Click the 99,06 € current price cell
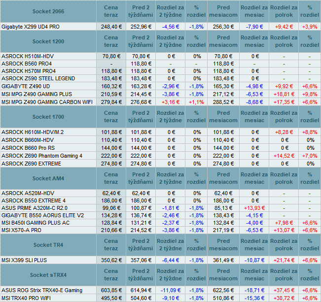Screen dimensions: 321x302 click(x=111, y=208)
